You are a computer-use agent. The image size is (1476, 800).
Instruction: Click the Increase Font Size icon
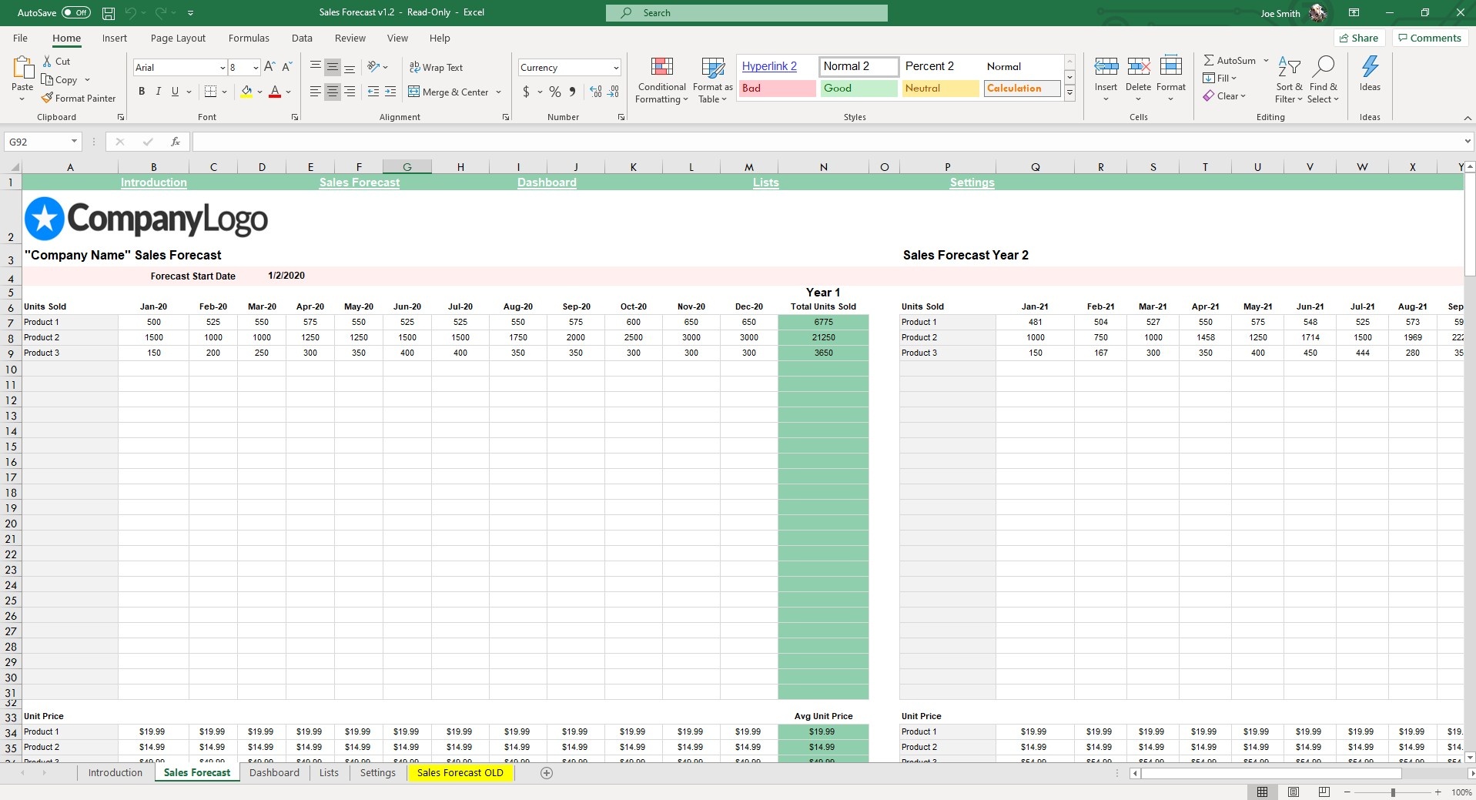tap(269, 68)
